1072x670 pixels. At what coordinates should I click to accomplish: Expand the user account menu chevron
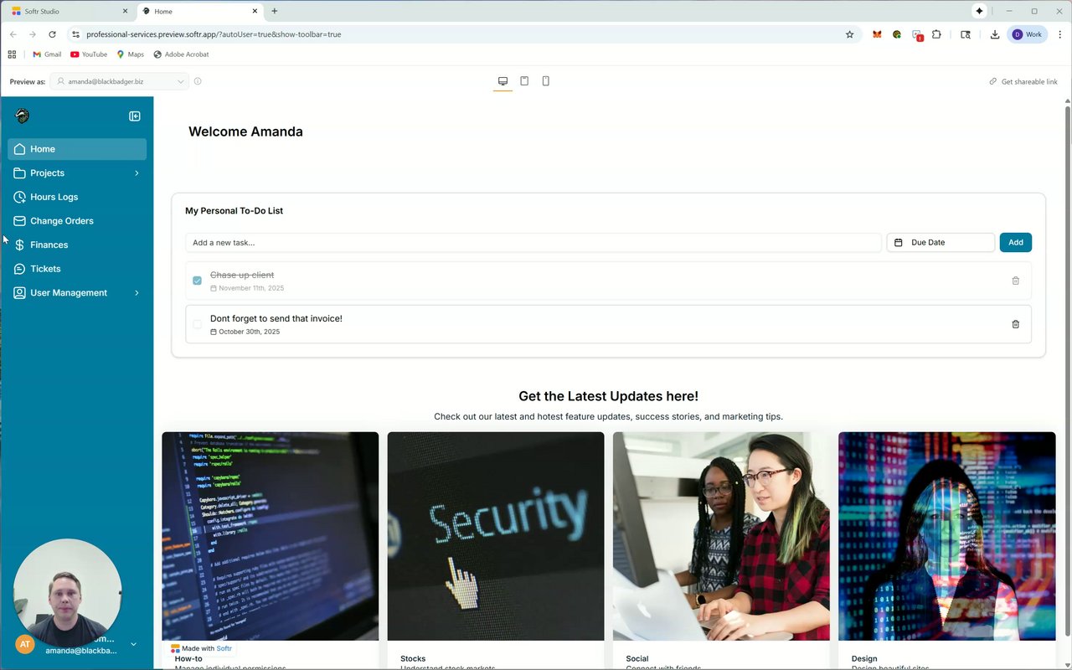[x=133, y=644]
